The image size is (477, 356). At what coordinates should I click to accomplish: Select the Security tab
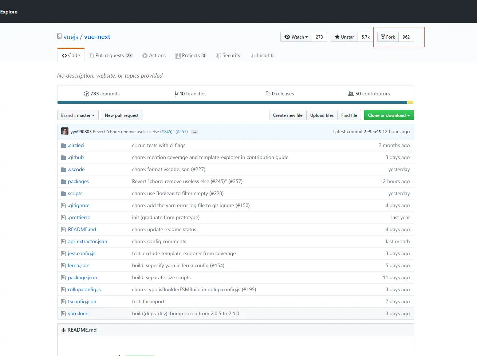coord(228,55)
